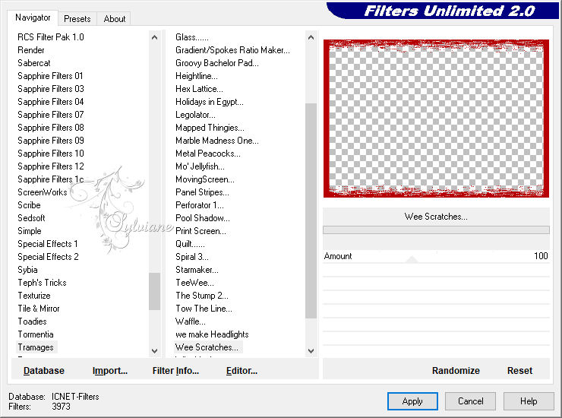Open the filter Editor...
Image resolution: width=562 pixels, height=418 pixels.
point(242,371)
